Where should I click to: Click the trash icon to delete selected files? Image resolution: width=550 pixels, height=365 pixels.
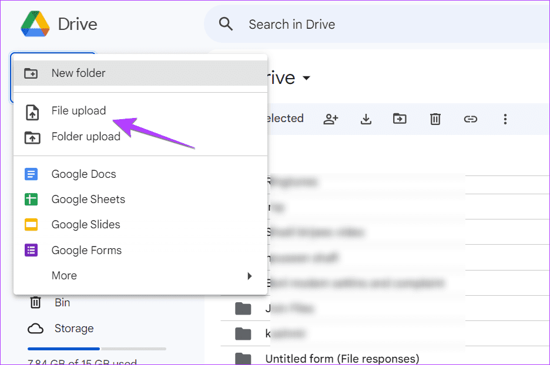pyautogui.click(x=435, y=119)
